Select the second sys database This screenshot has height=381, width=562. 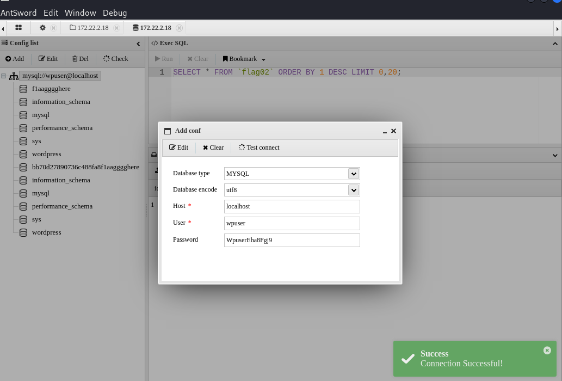pos(36,219)
